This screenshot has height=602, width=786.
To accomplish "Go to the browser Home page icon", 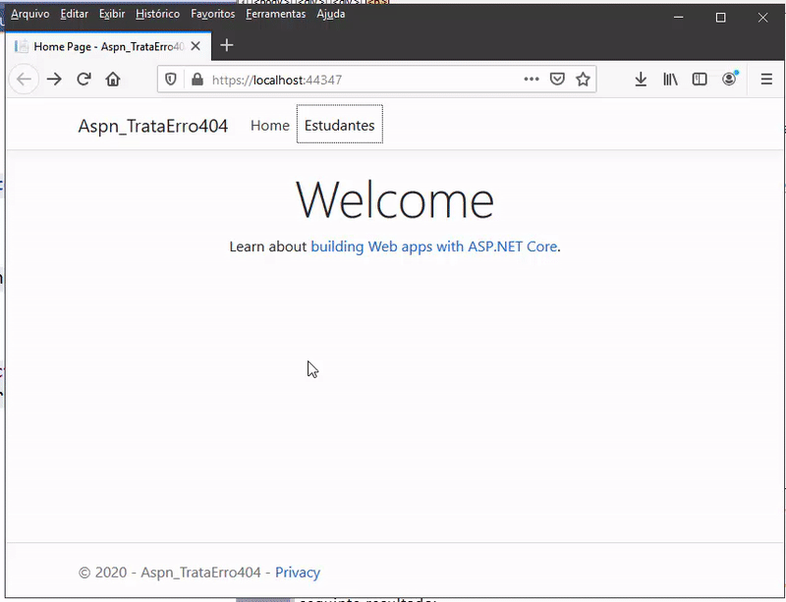I will 113,80.
